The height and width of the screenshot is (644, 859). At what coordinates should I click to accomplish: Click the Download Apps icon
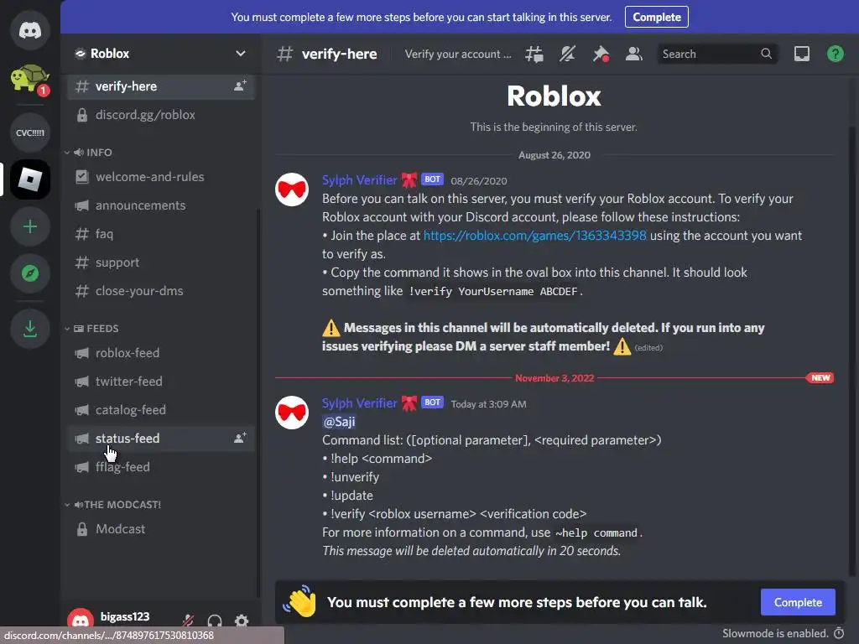point(30,329)
